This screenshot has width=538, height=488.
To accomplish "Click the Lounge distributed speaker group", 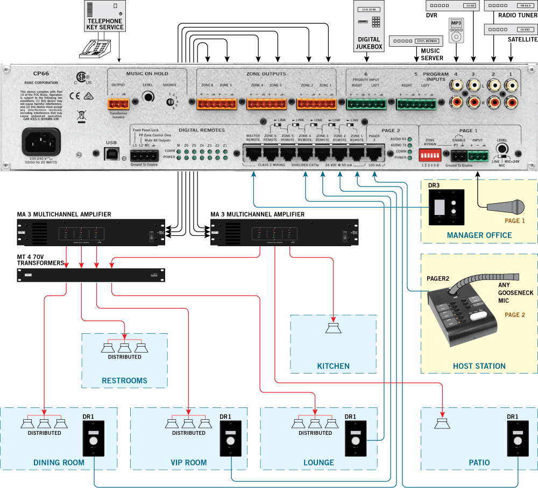I will (315, 422).
